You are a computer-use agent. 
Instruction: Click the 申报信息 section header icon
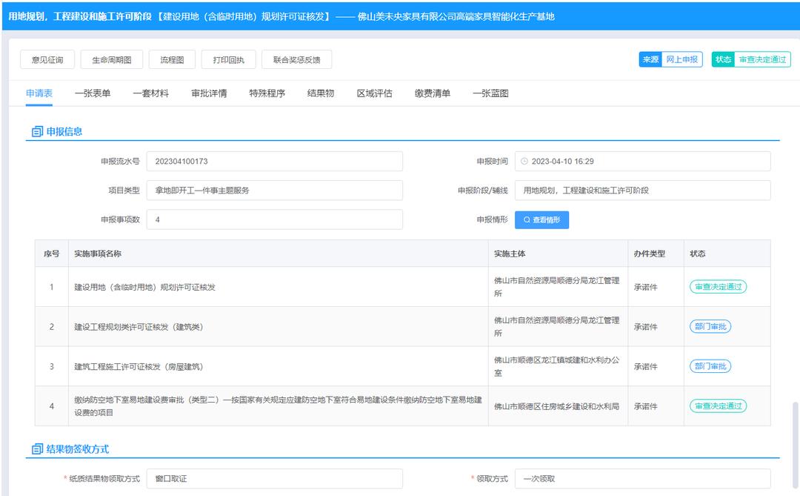pyautogui.click(x=37, y=132)
